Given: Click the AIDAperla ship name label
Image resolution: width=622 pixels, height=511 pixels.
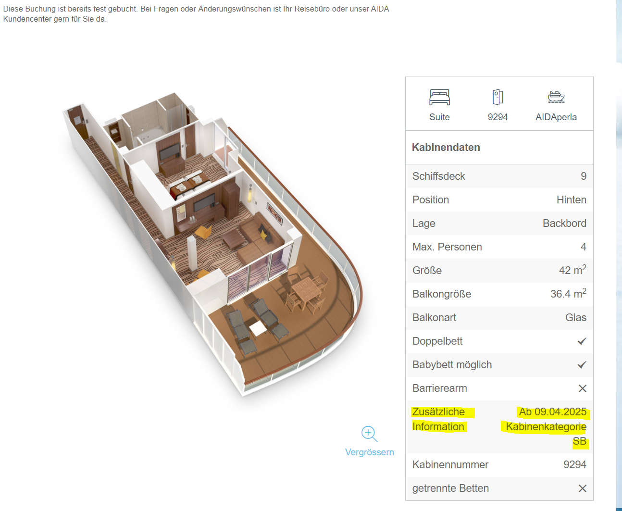Looking at the screenshot, I should click(556, 117).
